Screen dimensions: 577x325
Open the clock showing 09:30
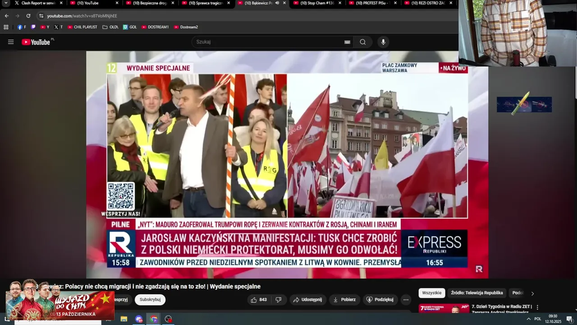point(553,319)
